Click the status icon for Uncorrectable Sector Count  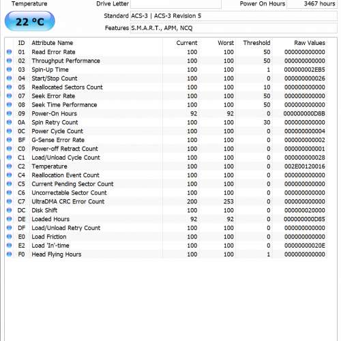pos(9,192)
